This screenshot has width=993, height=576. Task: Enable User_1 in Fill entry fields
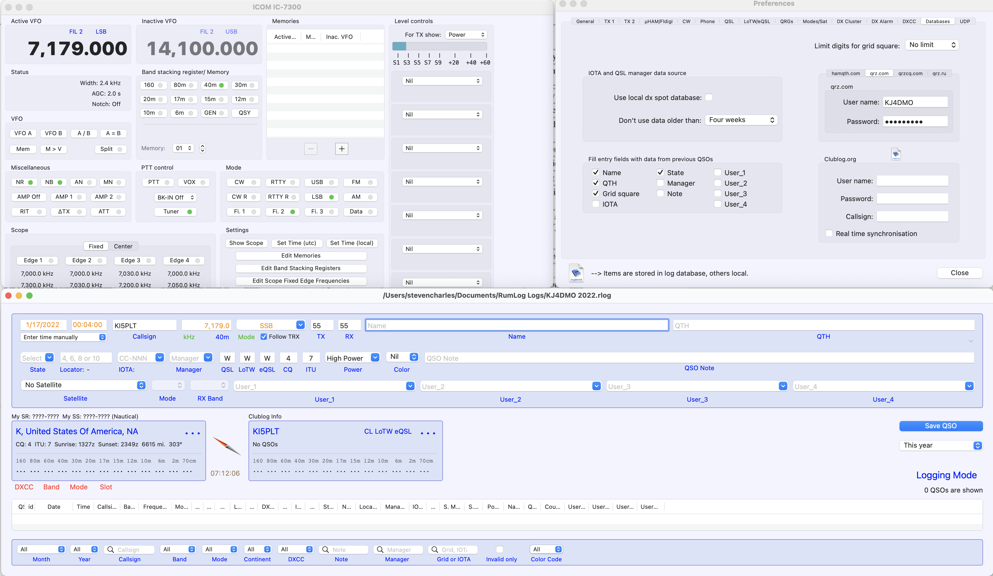pos(718,172)
